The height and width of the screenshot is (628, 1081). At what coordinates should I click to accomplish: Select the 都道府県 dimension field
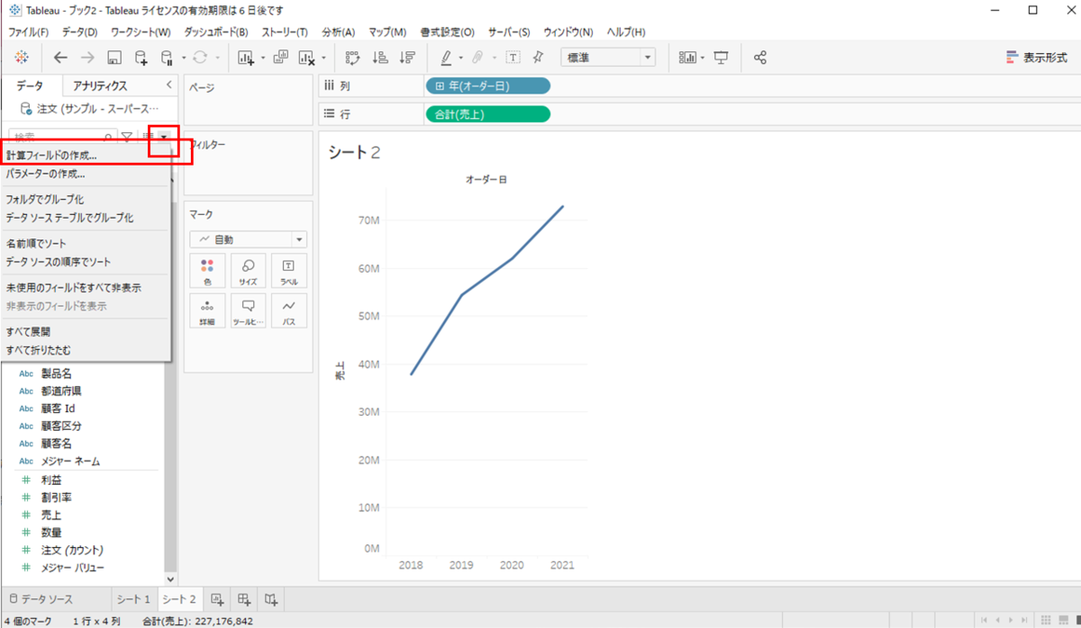[62, 391]
